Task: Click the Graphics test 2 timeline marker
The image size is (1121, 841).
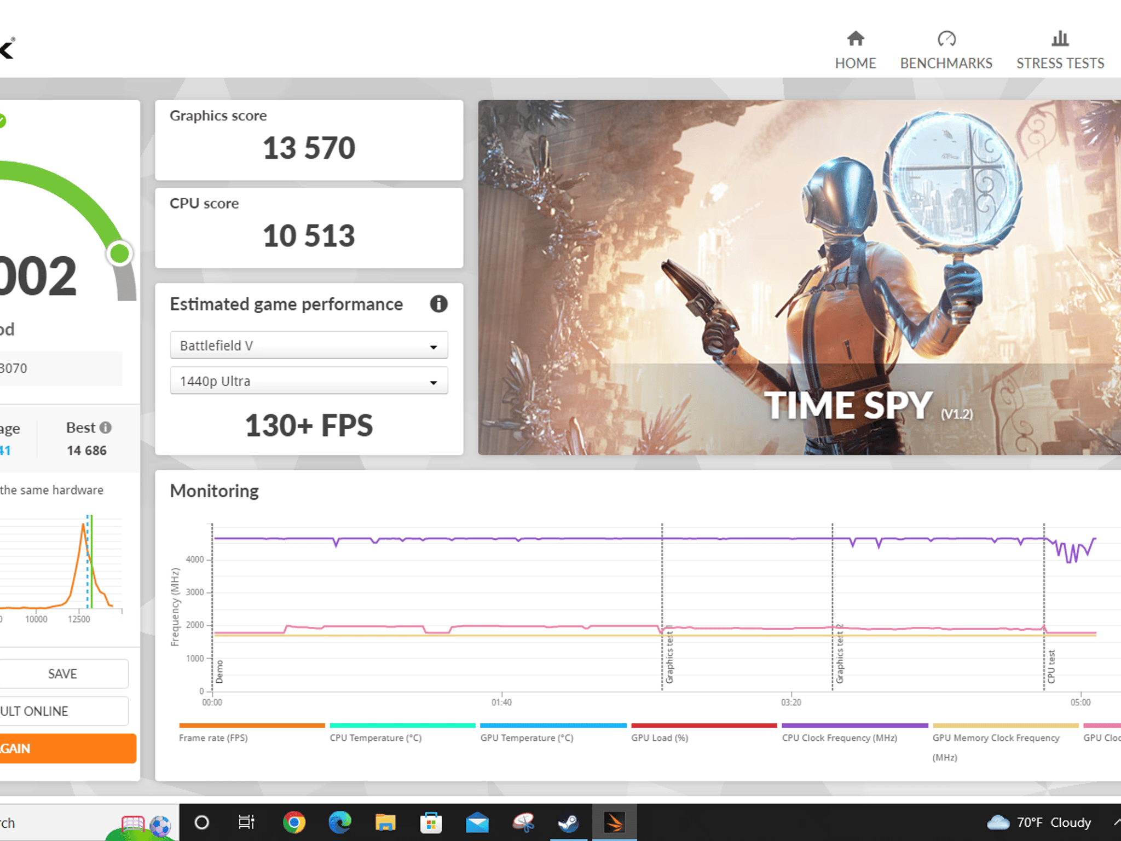Action: [x=840, y=654]
